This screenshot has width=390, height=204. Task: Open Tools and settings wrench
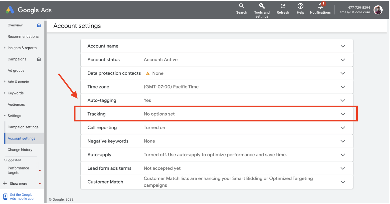(262, 10)
